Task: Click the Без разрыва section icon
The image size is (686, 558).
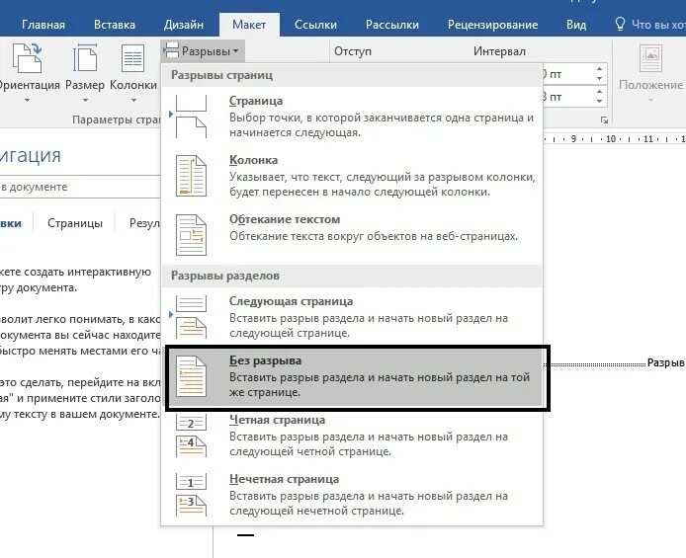Action: point(191,376)
